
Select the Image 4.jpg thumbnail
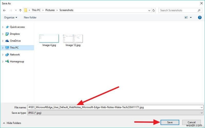49,39
